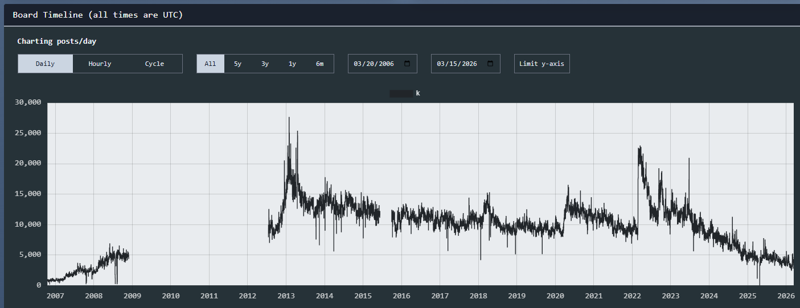
Task: Click the 2013 peak on the chart
Action: [x=289, y=118]
